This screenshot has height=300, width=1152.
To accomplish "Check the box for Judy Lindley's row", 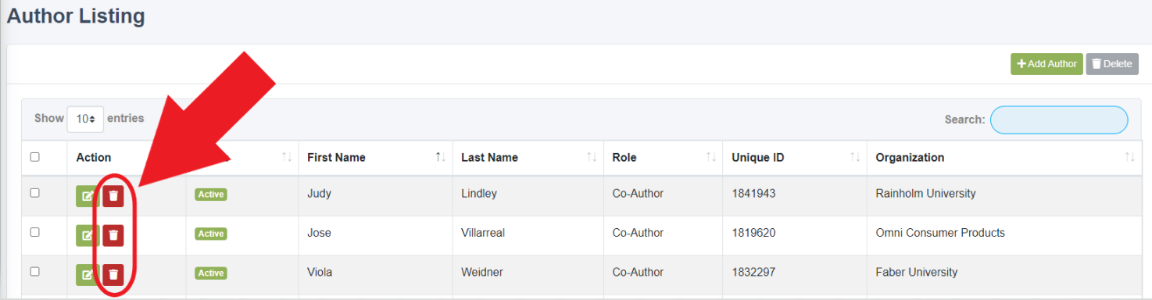I will pos(34,193).
